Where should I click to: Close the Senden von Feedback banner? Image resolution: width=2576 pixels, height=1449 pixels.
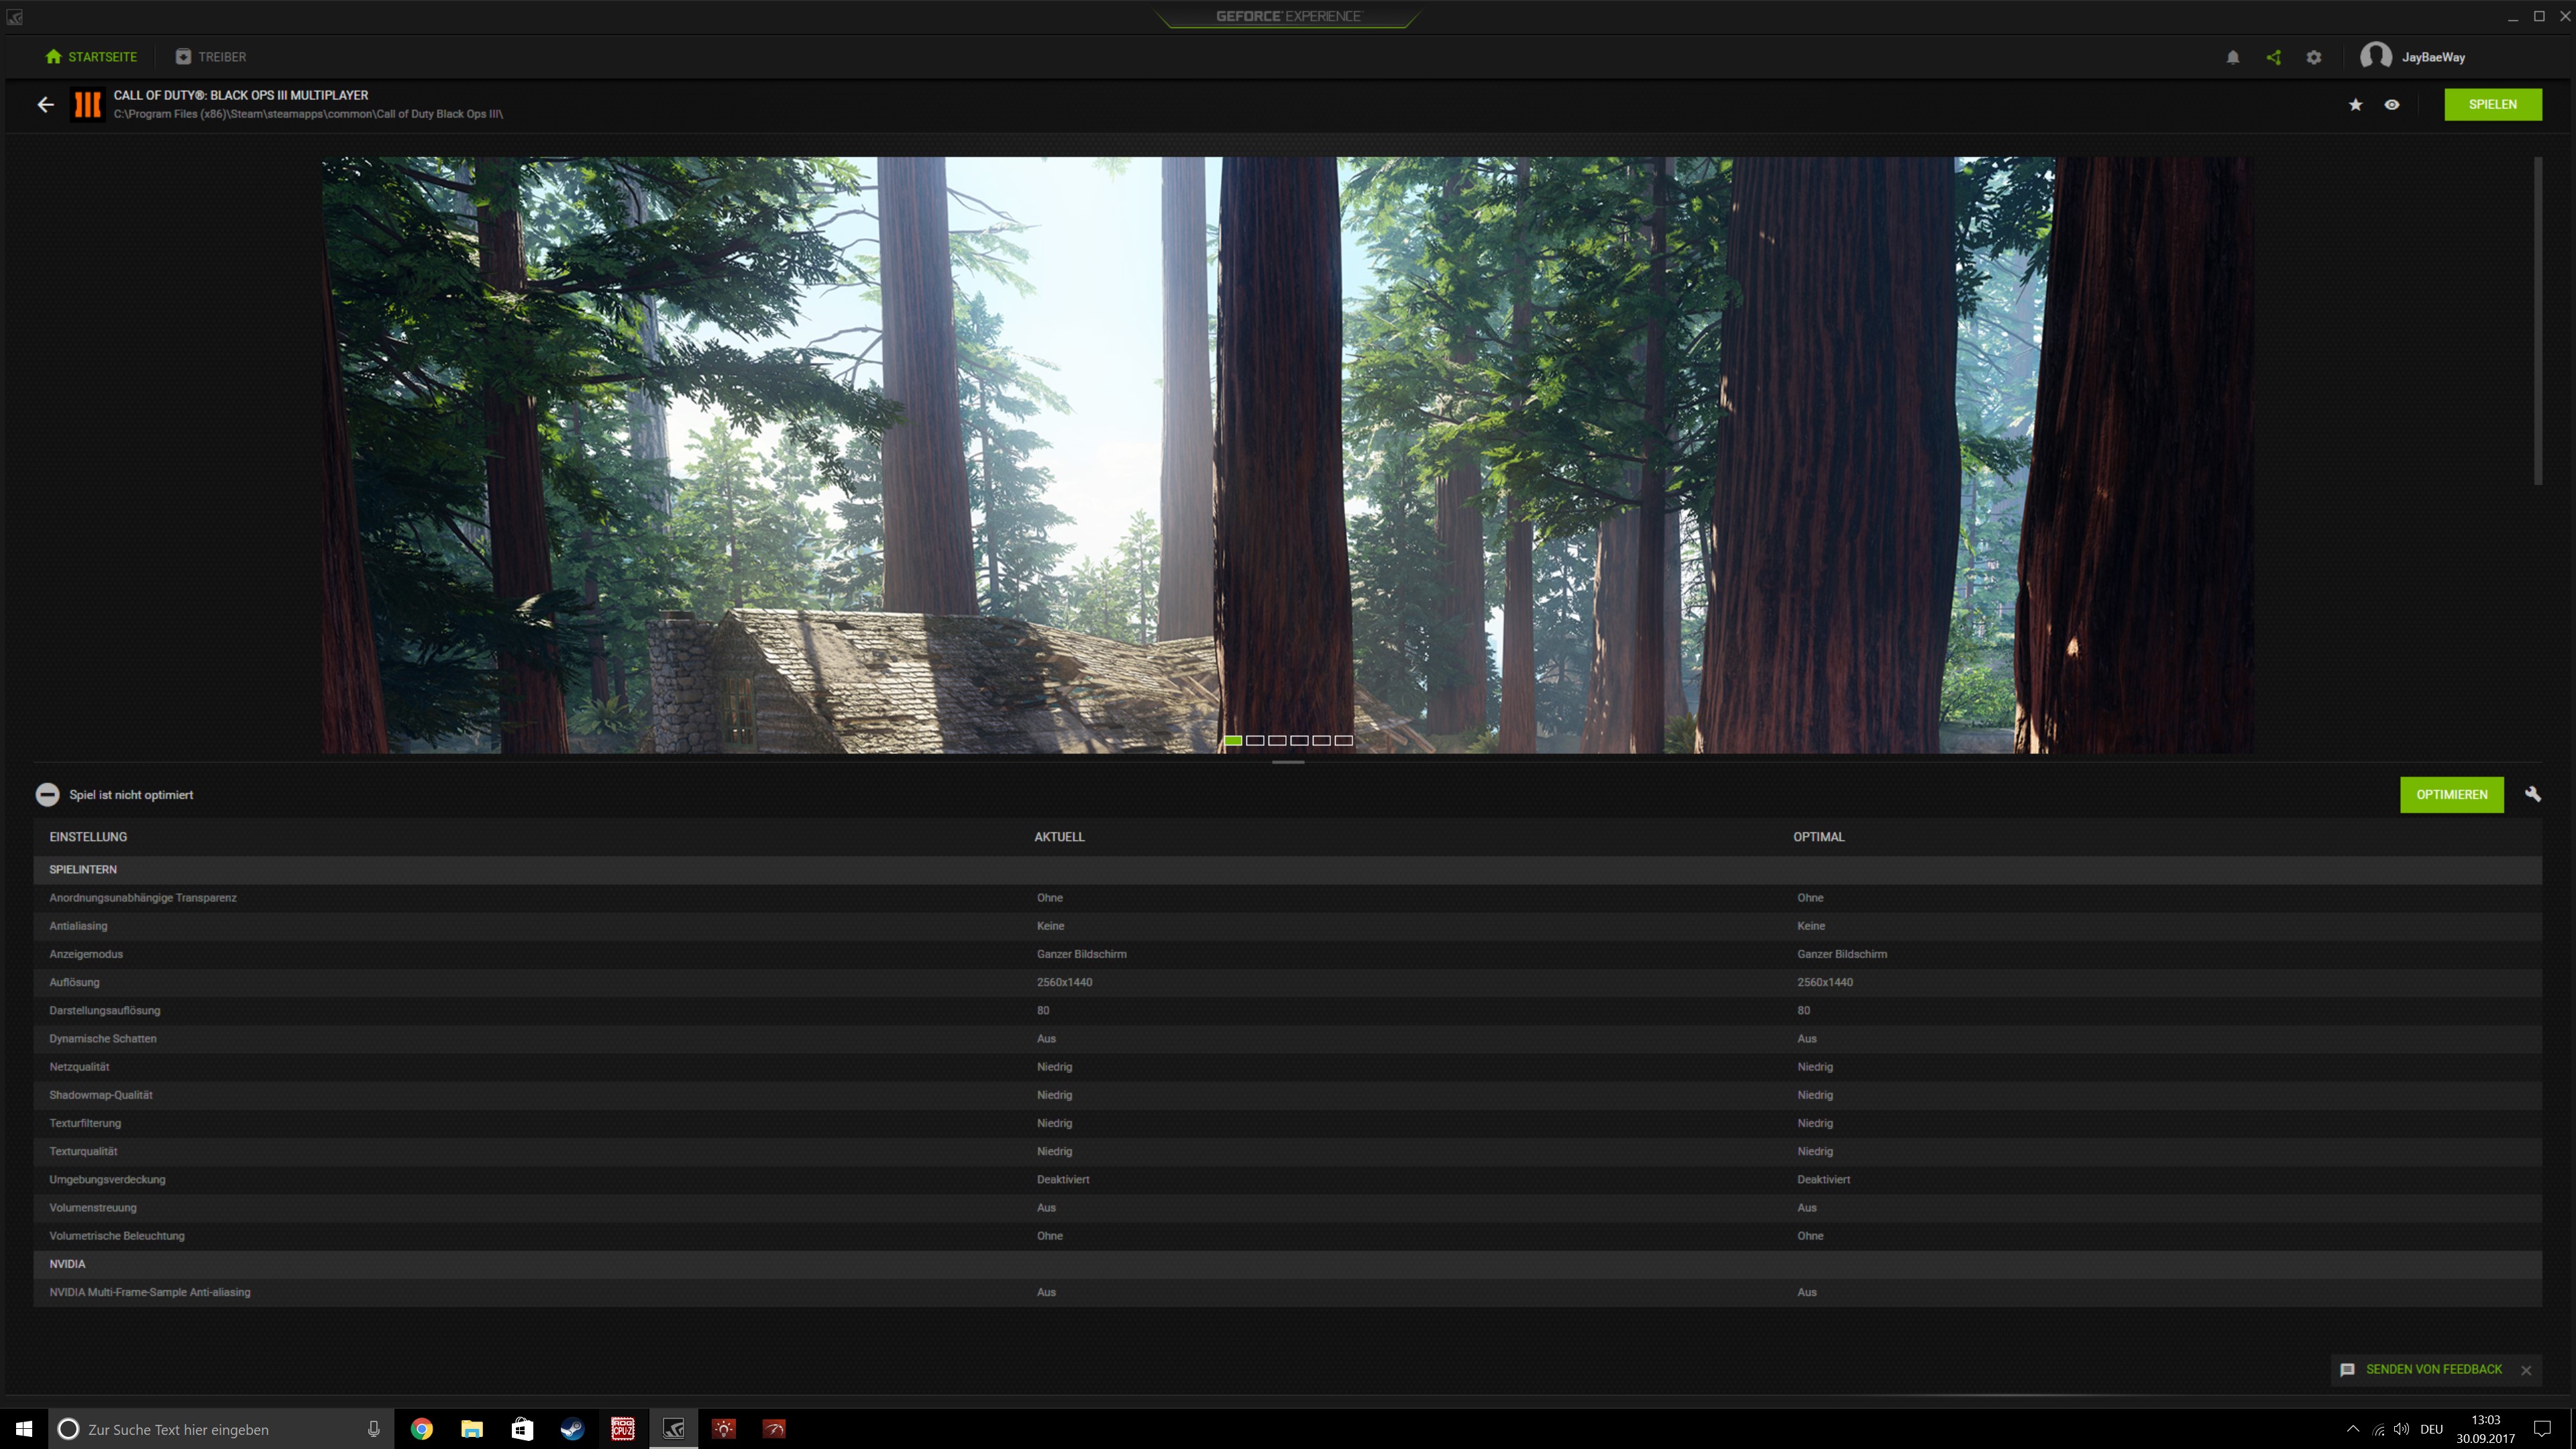(x=2526, y=1370)
